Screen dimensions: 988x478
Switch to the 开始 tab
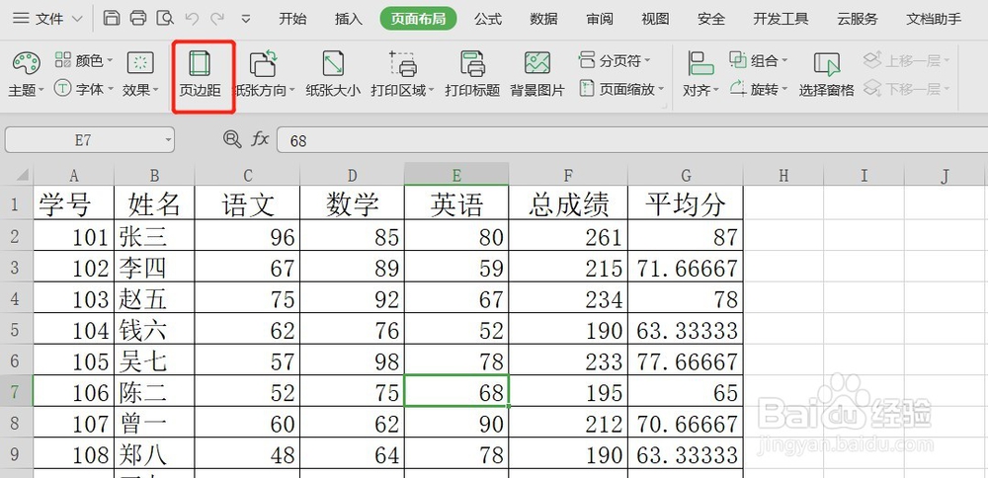point(293,19)
